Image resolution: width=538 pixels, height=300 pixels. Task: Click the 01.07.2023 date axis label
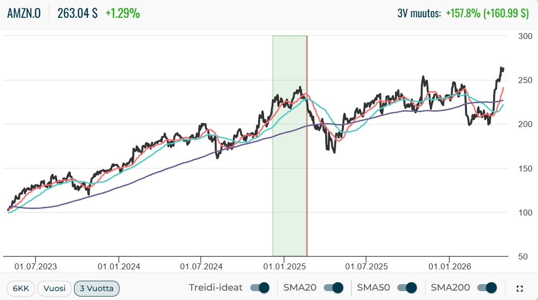click(x=36, y=266)
